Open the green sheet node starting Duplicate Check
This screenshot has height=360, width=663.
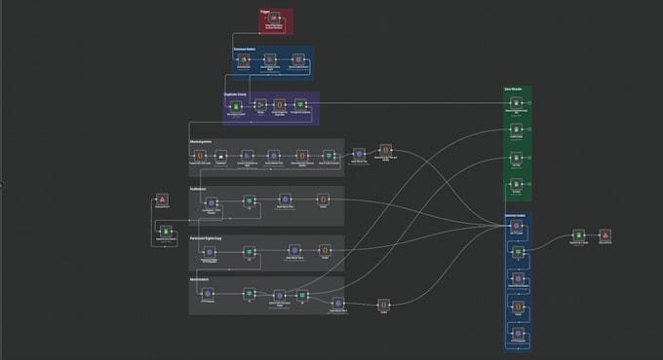click(236, 107)
